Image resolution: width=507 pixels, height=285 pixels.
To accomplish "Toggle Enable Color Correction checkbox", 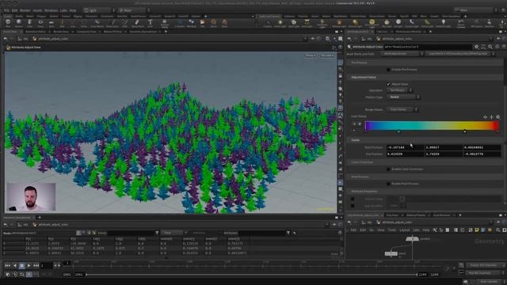I will coord(388,169).
